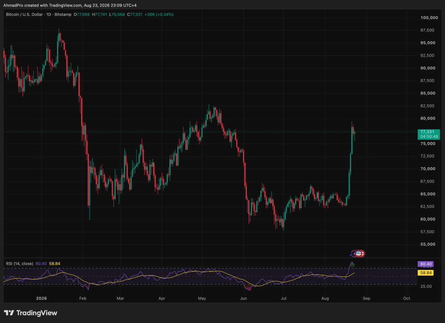The image size is (445, 323).
Task: Click the 55,000 price axis label
Action: click(428, 244)
